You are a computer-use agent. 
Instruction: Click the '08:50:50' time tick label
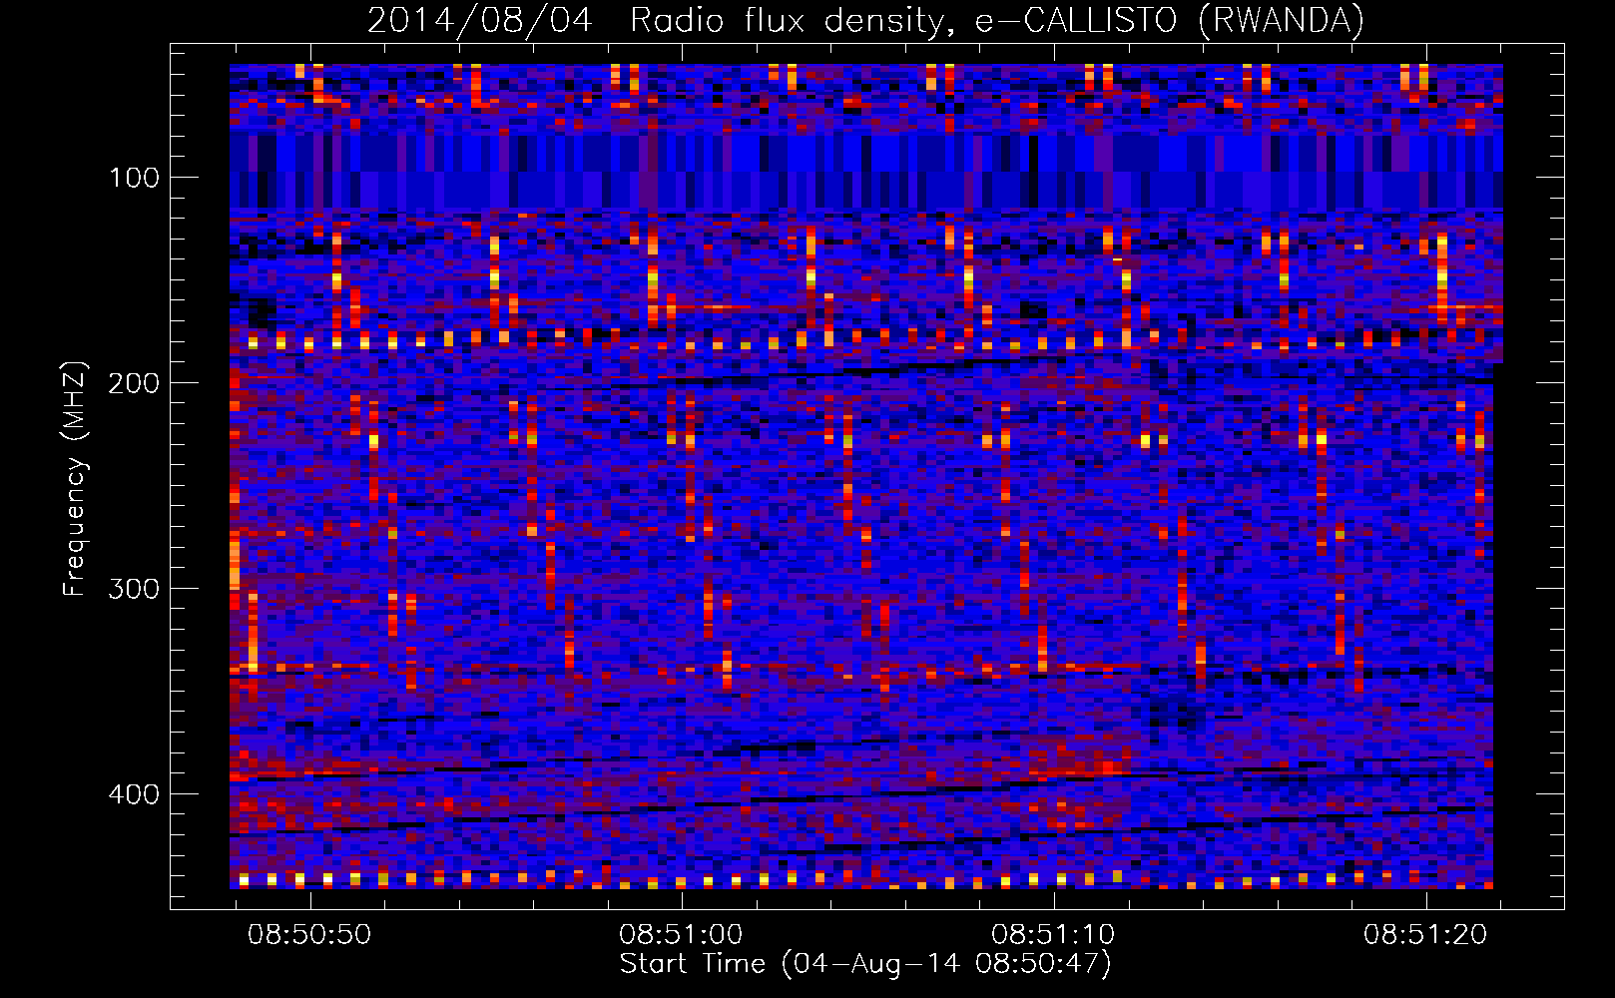click(x=309, y=935)
